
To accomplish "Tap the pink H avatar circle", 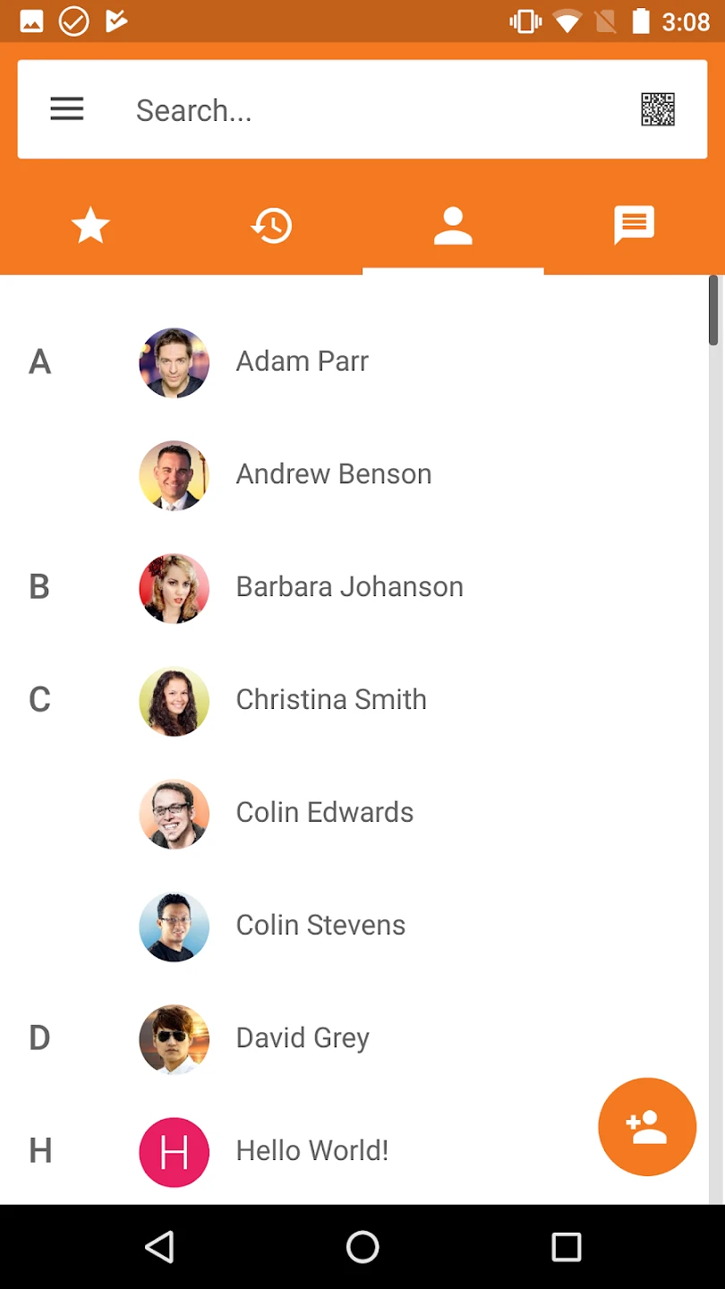I will (175, 1151).
